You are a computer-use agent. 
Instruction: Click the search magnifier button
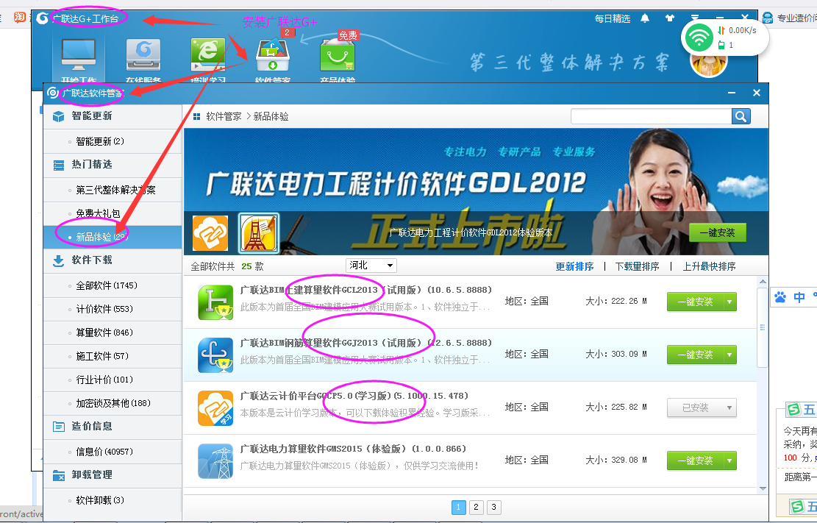(741, 116)
